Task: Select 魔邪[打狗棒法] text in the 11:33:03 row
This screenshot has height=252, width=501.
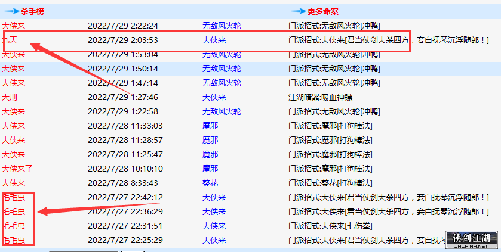Action: (x=347, y=126)
